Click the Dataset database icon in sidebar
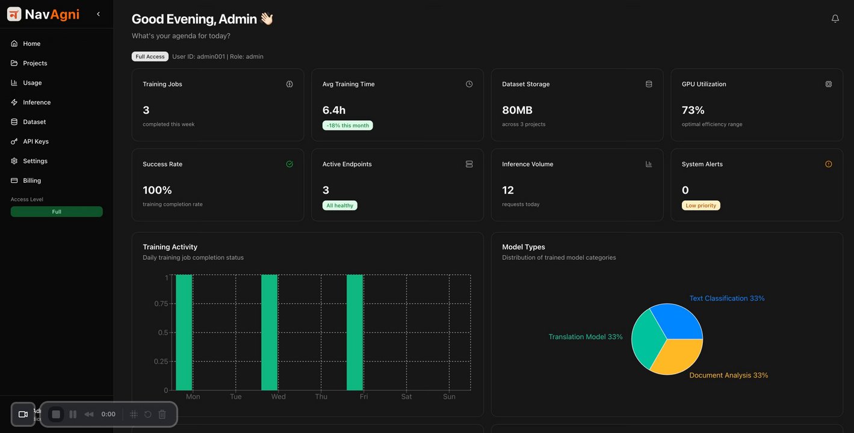 pyautogui.click(x=14, y=122)
